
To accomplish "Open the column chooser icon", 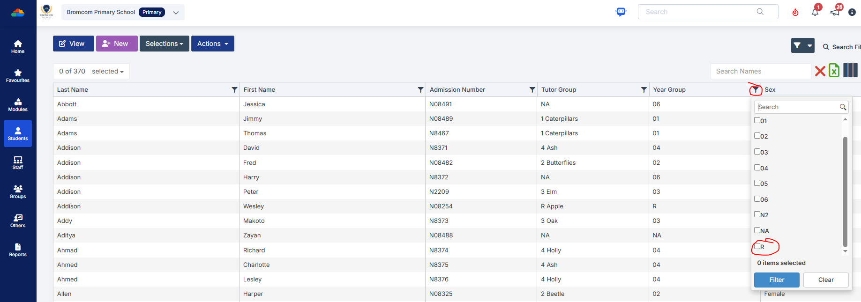I will 850,71.
